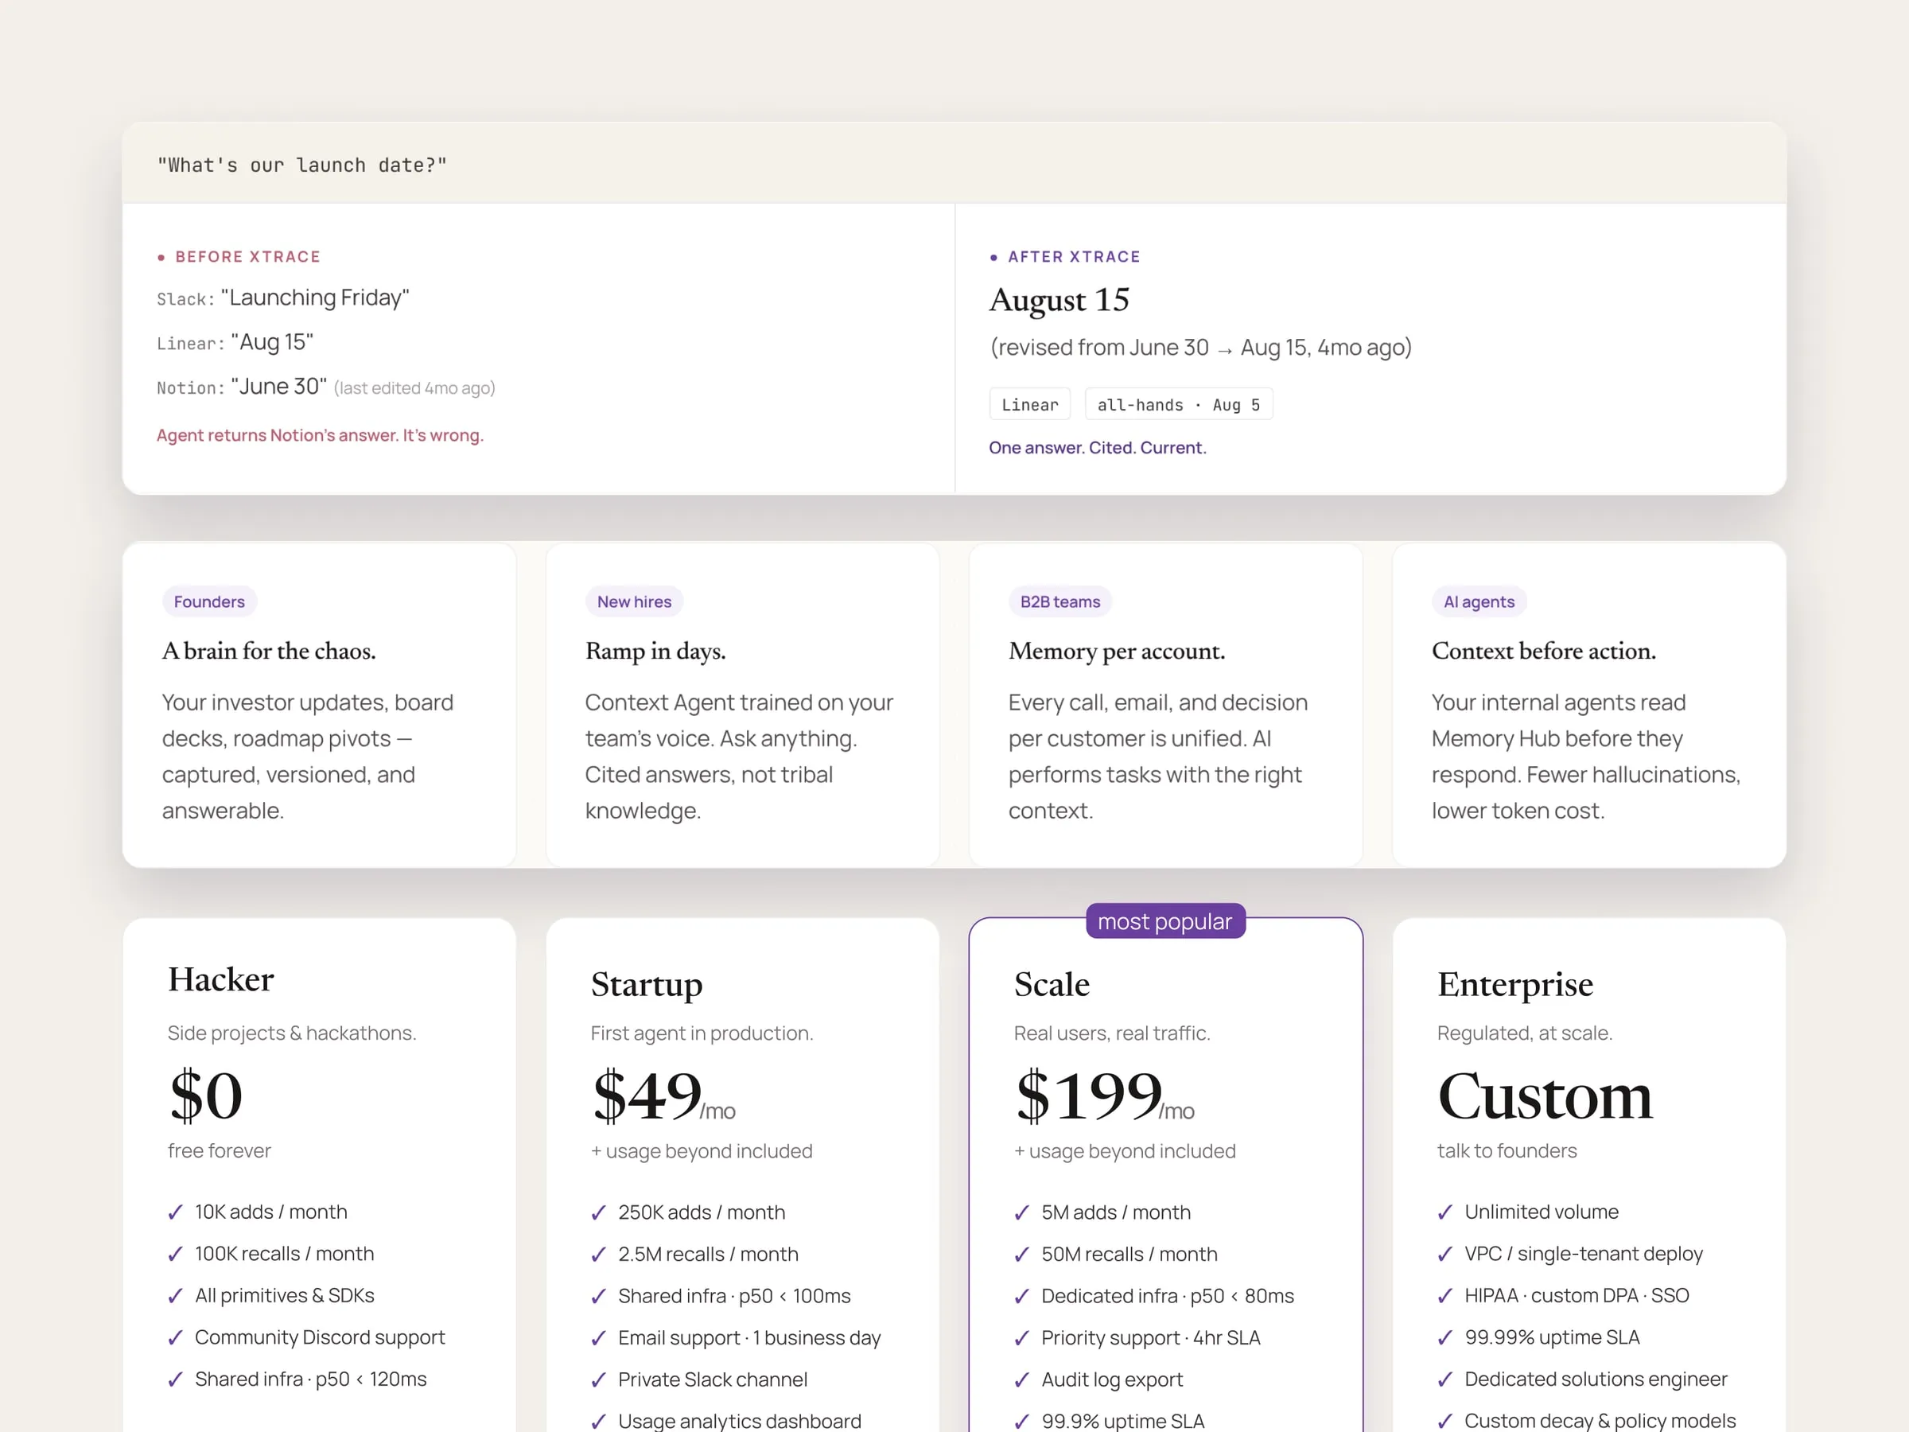
Task: Click the checkmark beside Shared infra · p50 < 100ms
Action: (598, 1297)
